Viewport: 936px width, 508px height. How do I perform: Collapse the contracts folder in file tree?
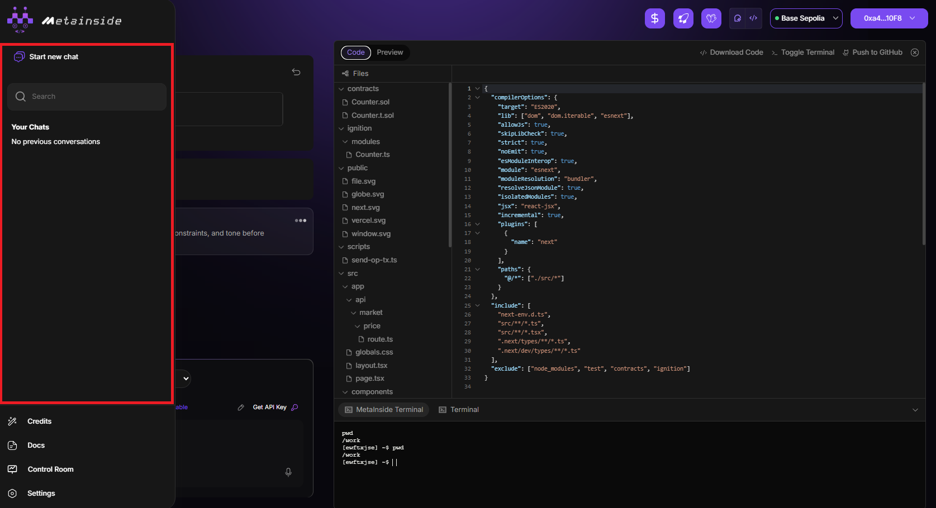[341, 89]
